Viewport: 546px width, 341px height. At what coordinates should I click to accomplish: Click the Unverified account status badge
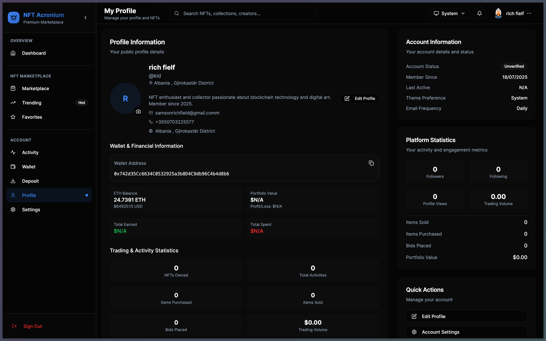coord(514,66)
